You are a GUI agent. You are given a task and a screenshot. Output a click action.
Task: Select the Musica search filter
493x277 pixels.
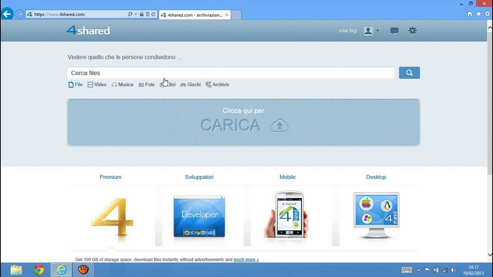click(x=122, y=85)
